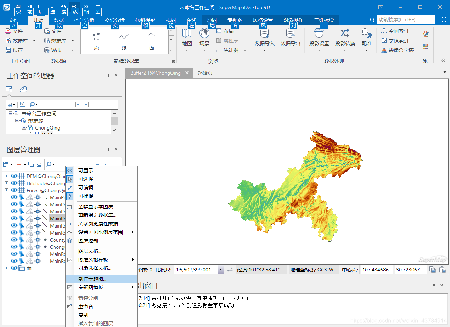Screen dimensions: 450x327
Task: Hide the Hillshade@ChongQing layer via eye icon
Action: [14, 183]
